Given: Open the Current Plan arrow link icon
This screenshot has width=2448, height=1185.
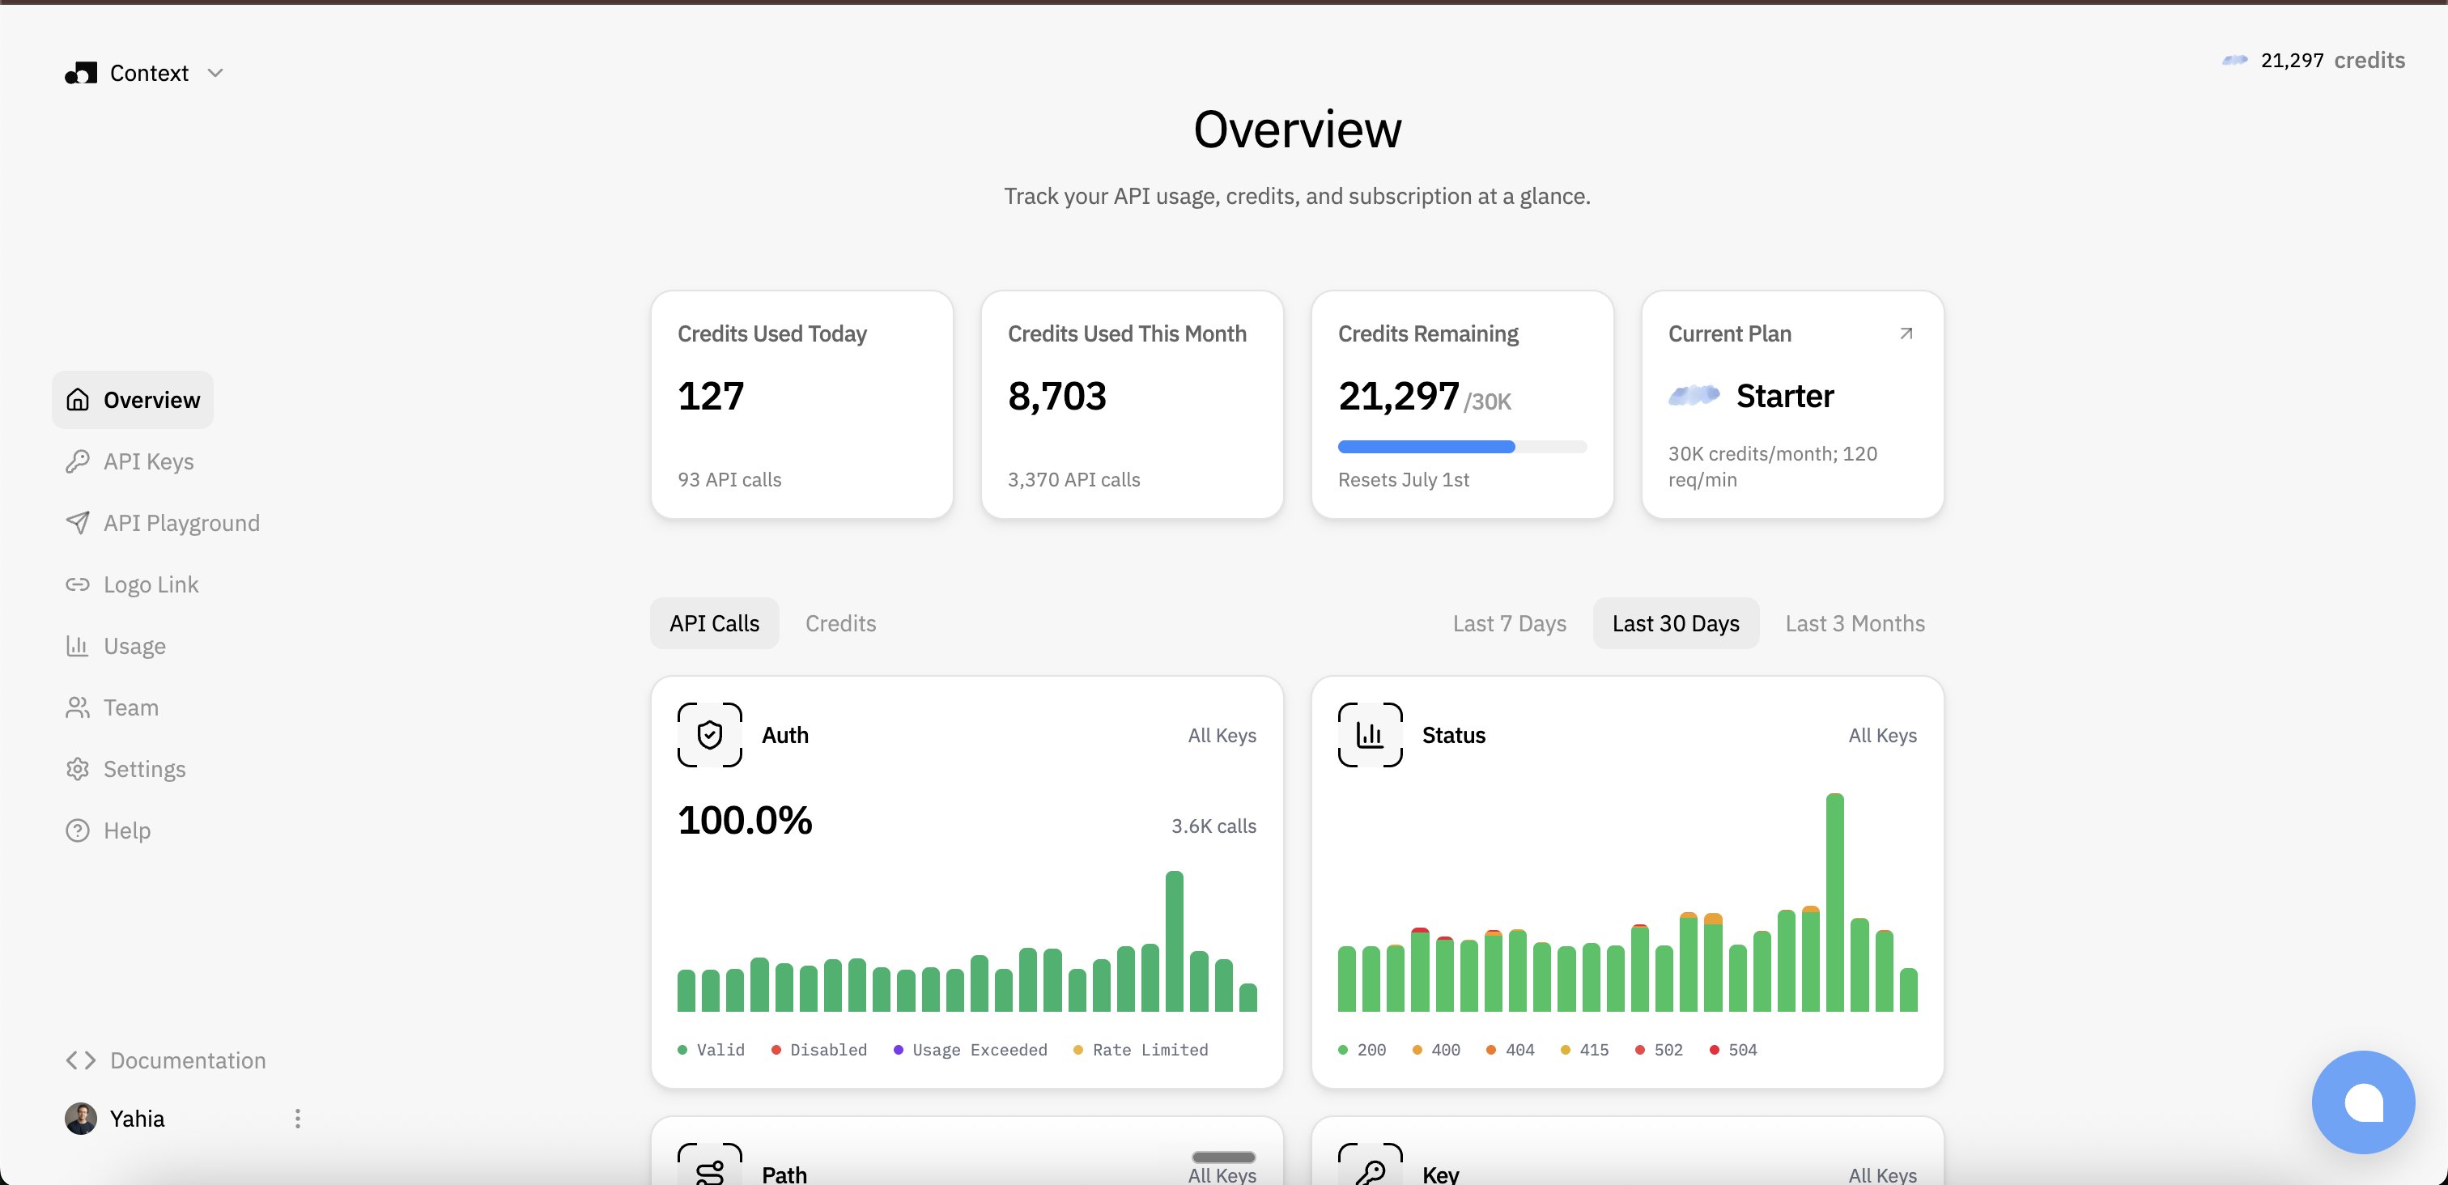Looking at the screenshot, I should [x=1906, y=333].
